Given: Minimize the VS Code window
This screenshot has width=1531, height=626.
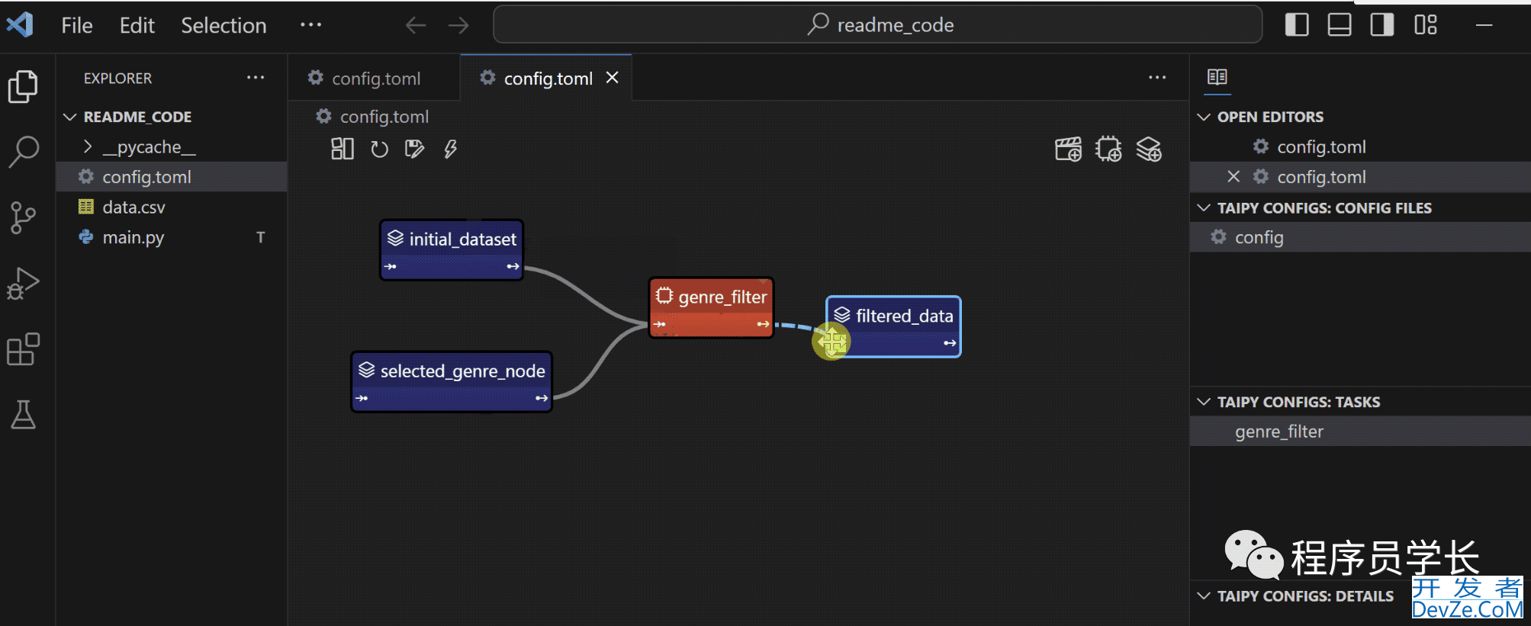Looking at the screenshot, I should click(1484, 25).
